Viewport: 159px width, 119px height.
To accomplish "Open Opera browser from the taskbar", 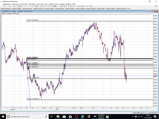I will [x=77, y=116].
